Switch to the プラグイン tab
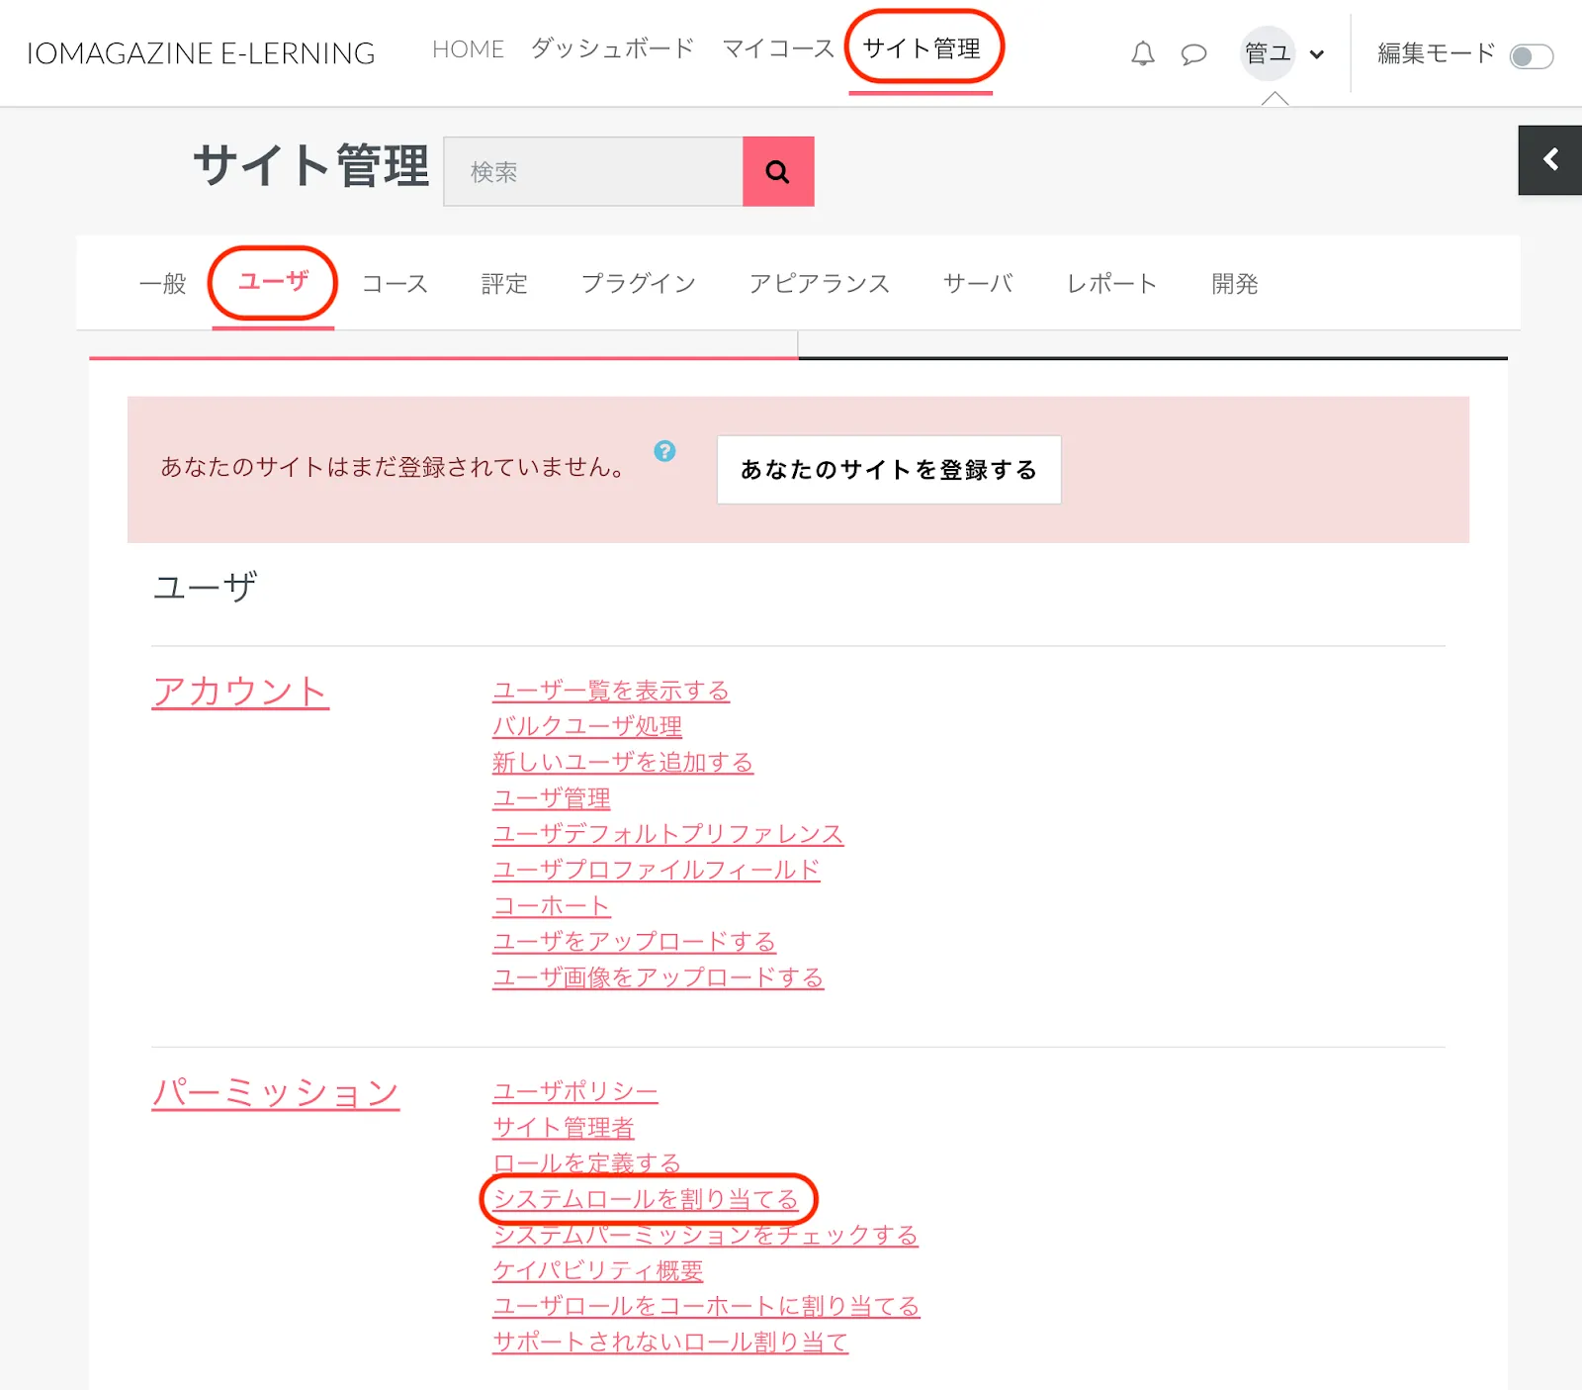Viewport: 1582px width, 1390px height. point(638,284)
